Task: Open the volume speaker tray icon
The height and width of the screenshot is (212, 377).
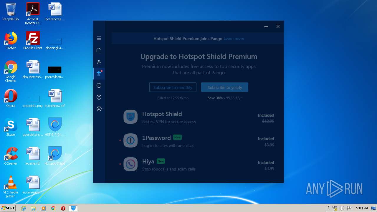Action: 342,208
